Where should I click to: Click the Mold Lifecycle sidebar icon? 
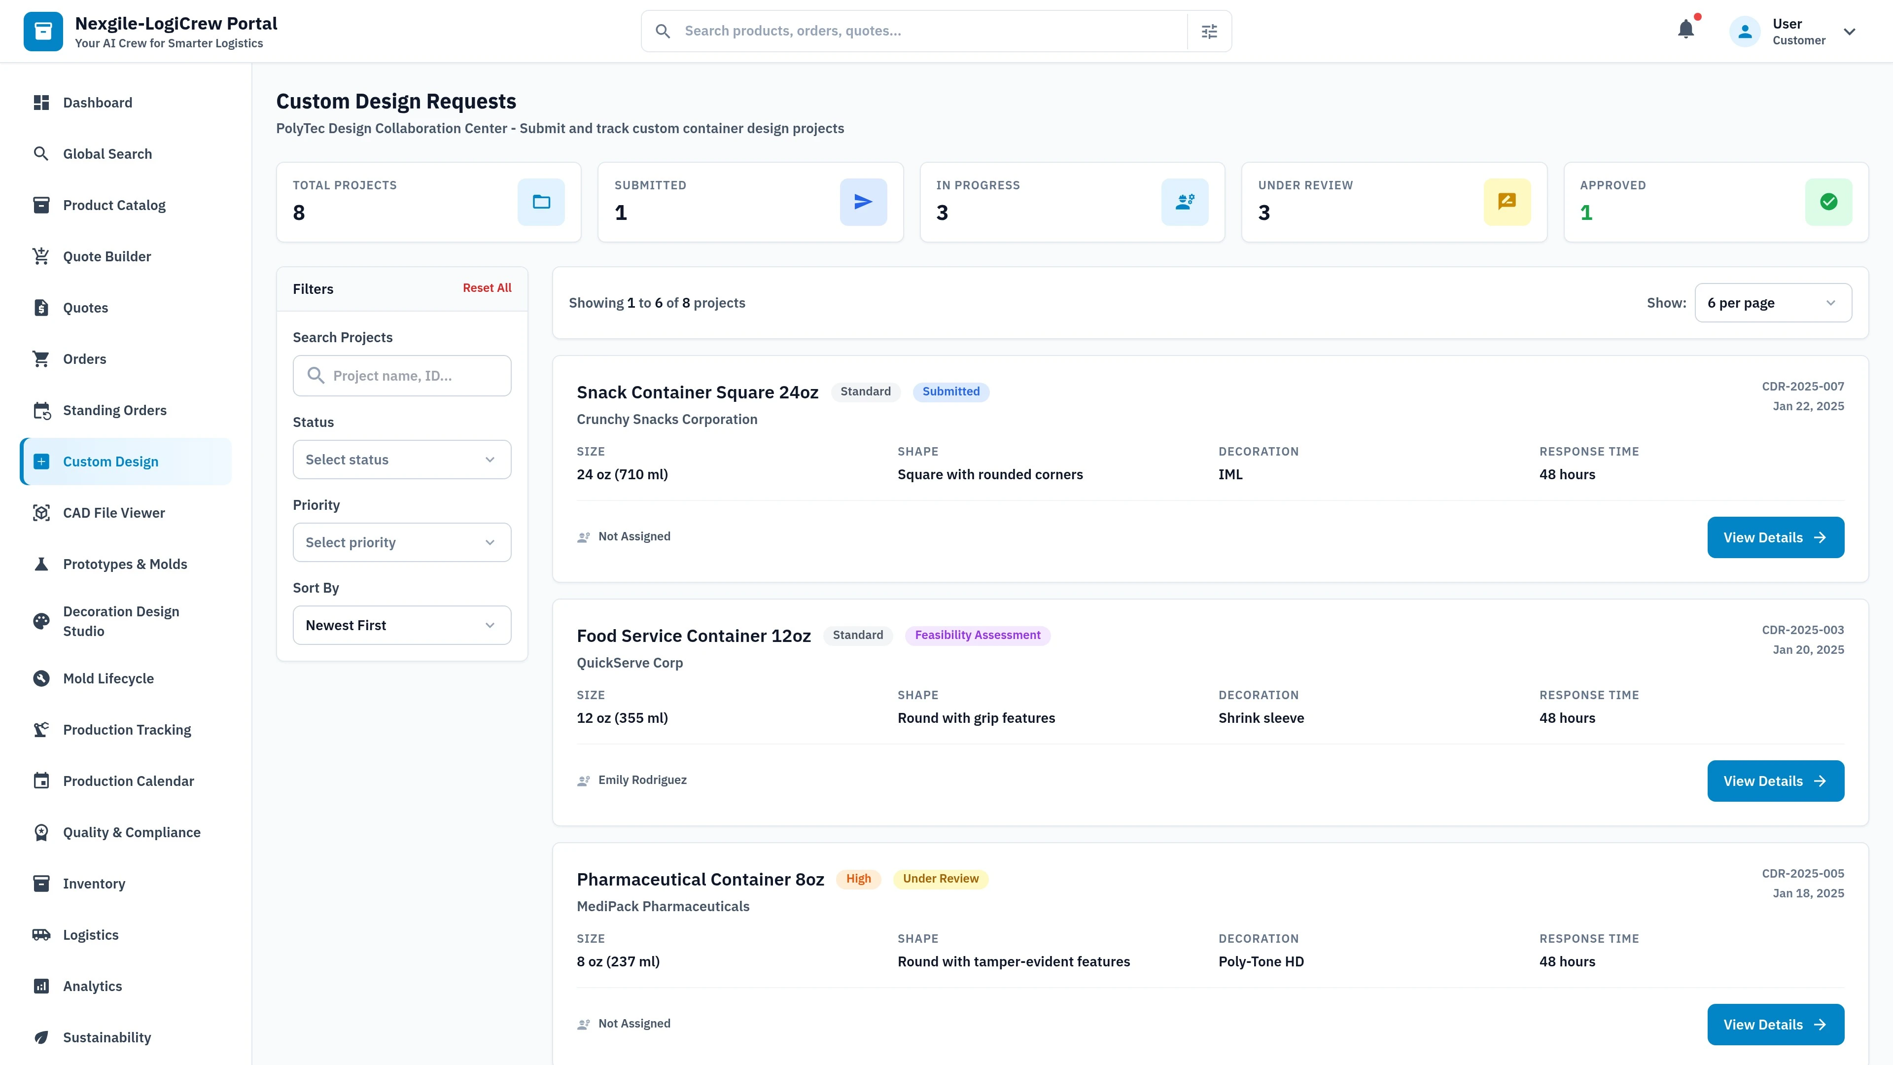point(41,677)
